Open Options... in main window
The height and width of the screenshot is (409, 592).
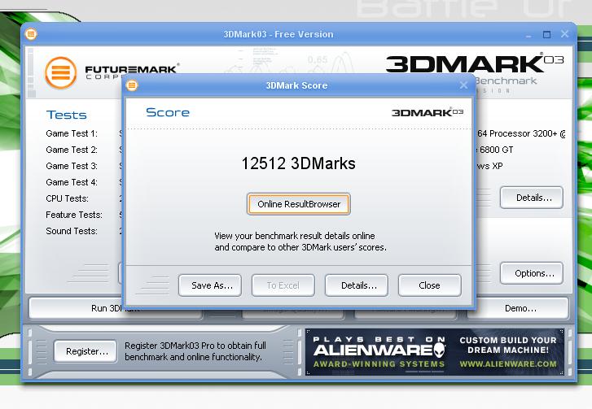tap(532, 273)
